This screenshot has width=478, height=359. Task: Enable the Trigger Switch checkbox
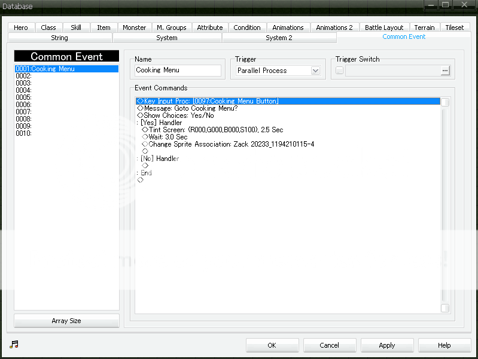340,71
